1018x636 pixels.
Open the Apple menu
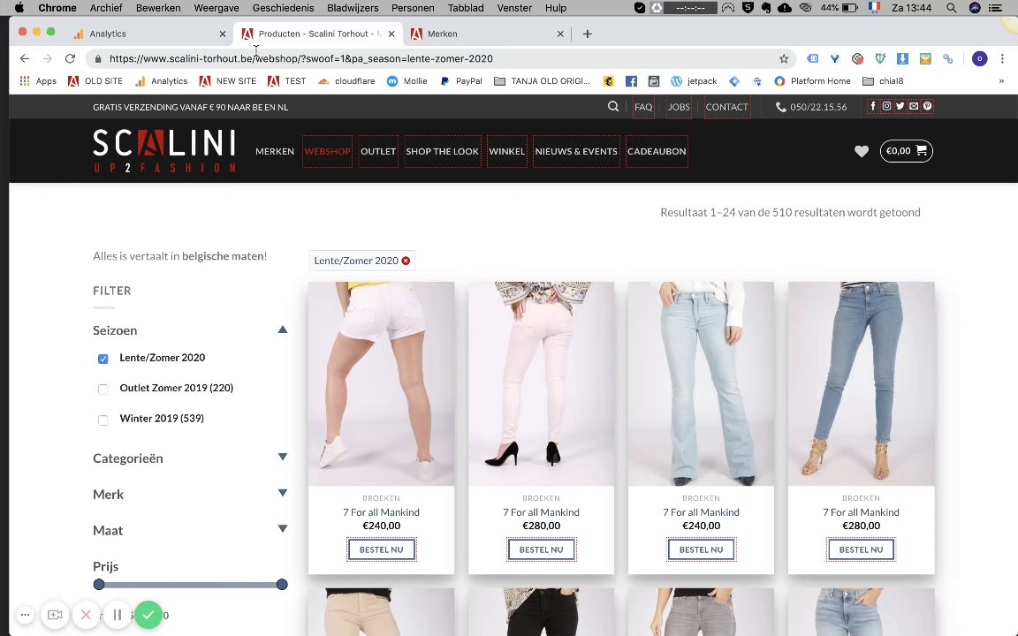click(x=19, y=8)
